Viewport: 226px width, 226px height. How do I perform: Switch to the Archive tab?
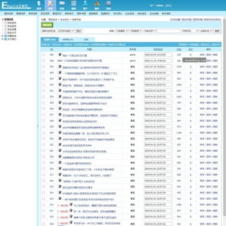[86, 39]
